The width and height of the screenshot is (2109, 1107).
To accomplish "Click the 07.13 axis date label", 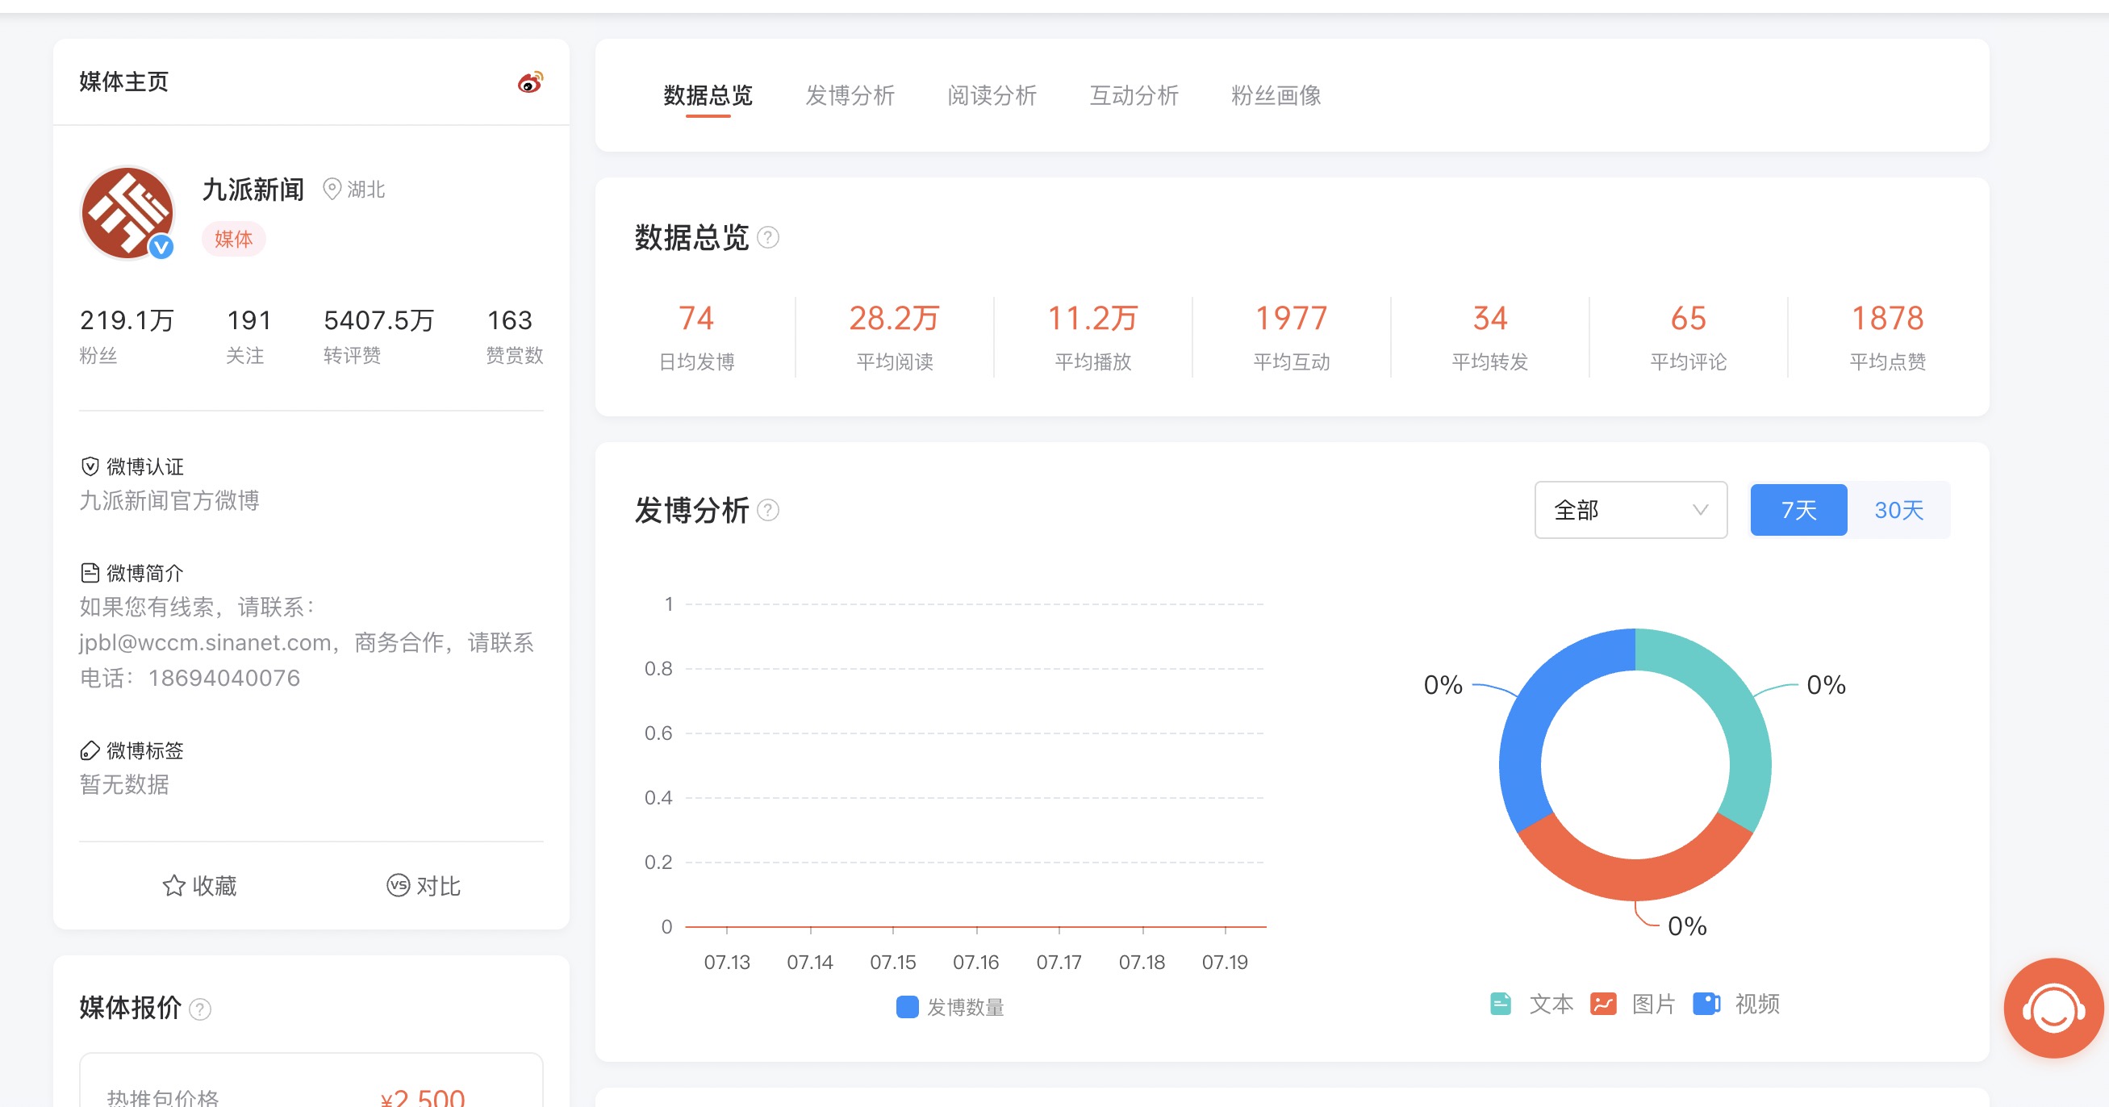I will 727,962.
